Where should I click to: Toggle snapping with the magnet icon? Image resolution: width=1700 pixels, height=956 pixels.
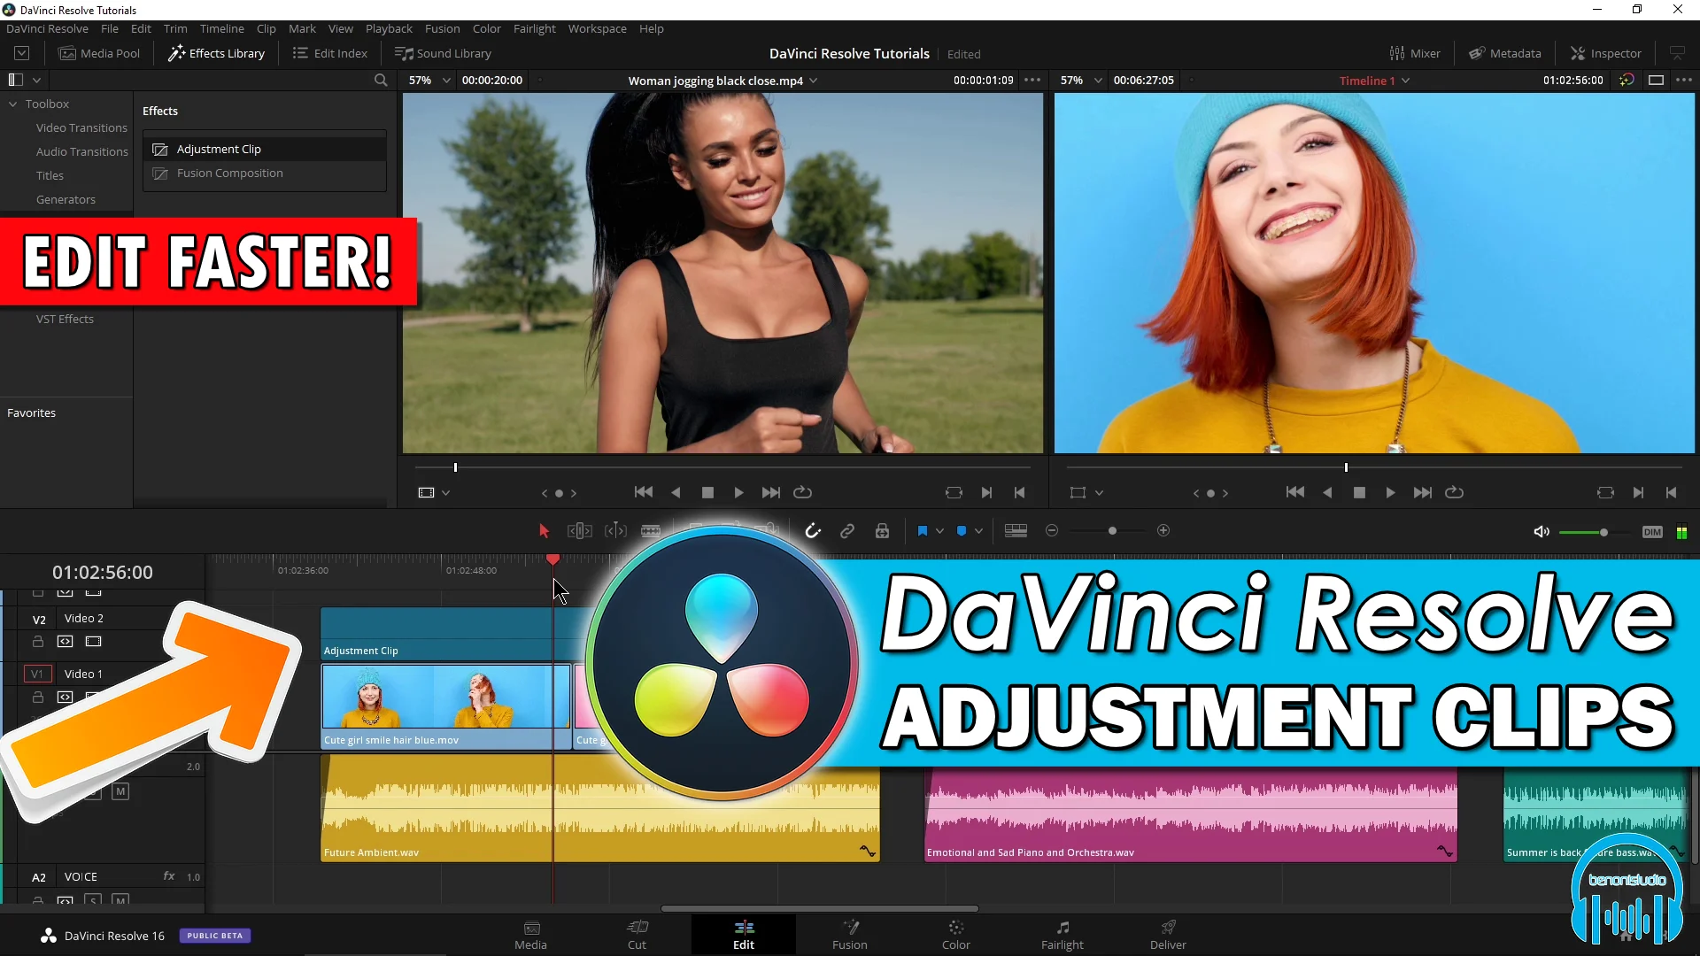(813, 530)
